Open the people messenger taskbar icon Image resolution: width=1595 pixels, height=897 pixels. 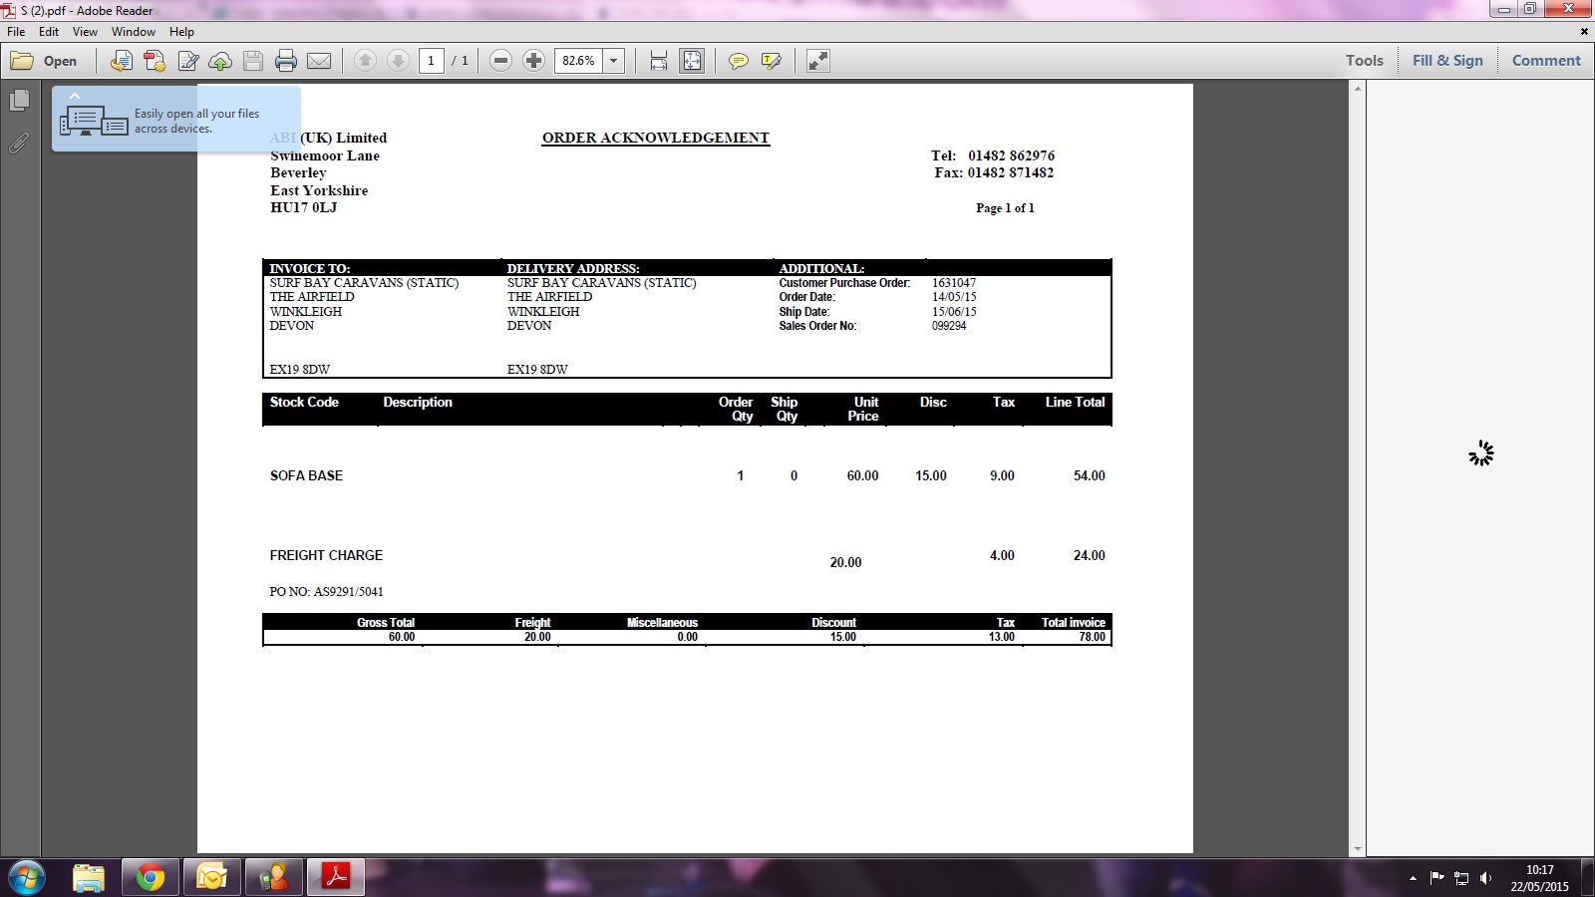click(274, 877)
